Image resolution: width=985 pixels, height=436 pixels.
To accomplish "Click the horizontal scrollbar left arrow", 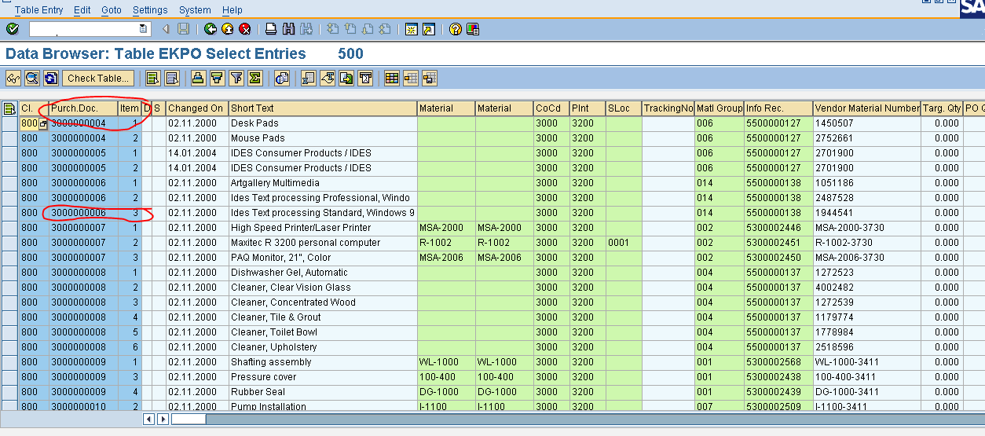I will (148, 419).
